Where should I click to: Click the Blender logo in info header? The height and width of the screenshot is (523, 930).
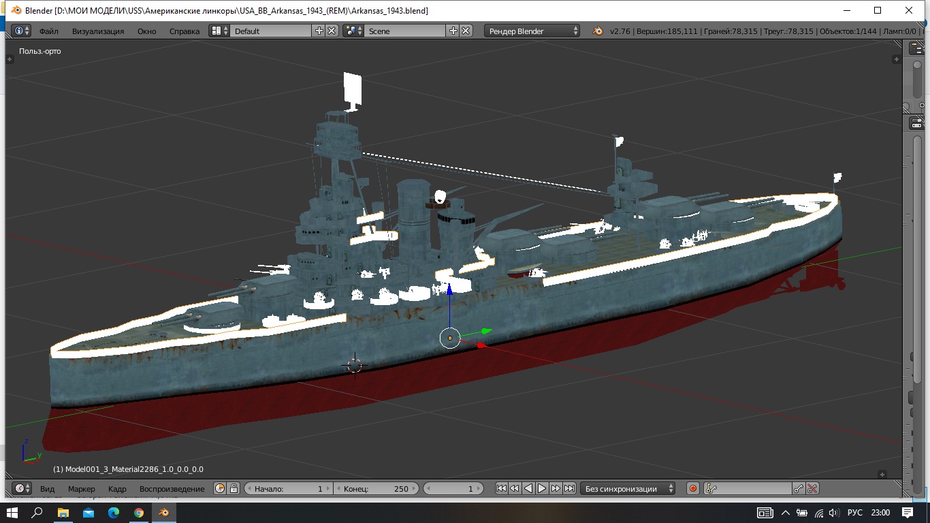(x=597, y=31)
